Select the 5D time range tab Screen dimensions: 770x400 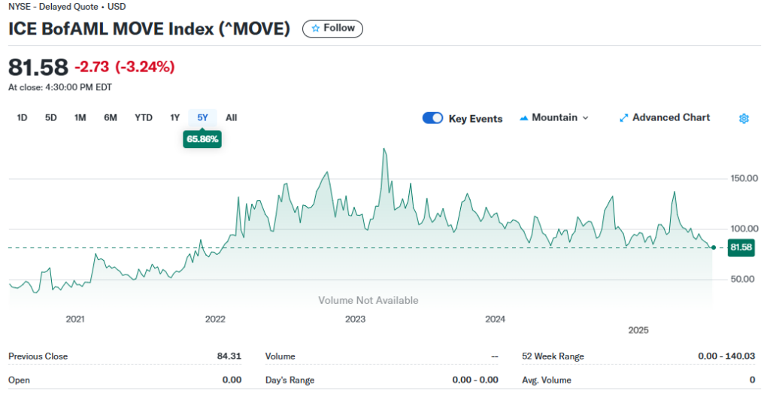[51, 118]
